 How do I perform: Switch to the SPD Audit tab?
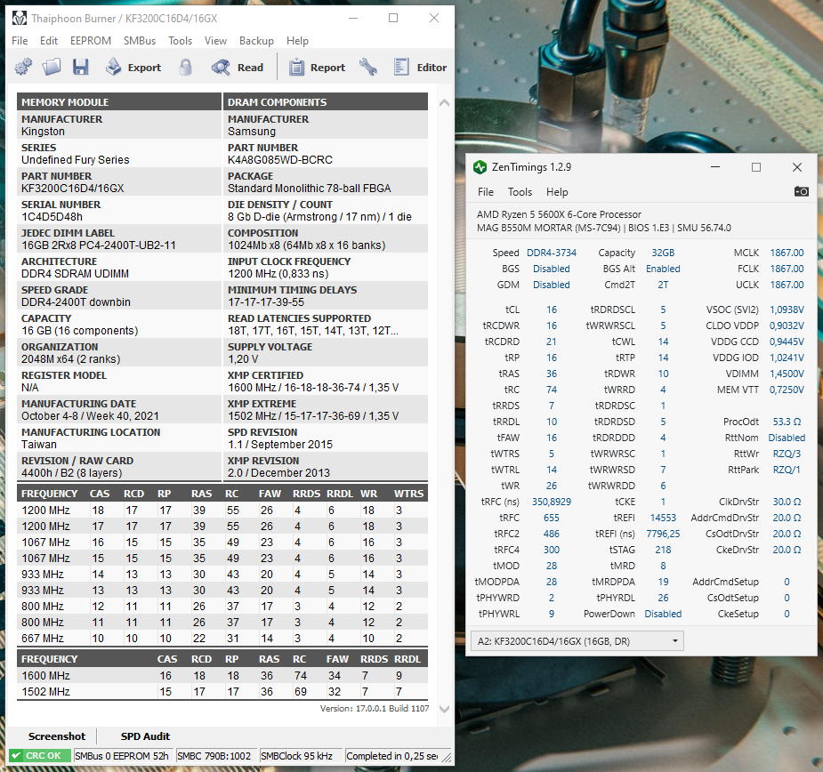coord(145,736)
